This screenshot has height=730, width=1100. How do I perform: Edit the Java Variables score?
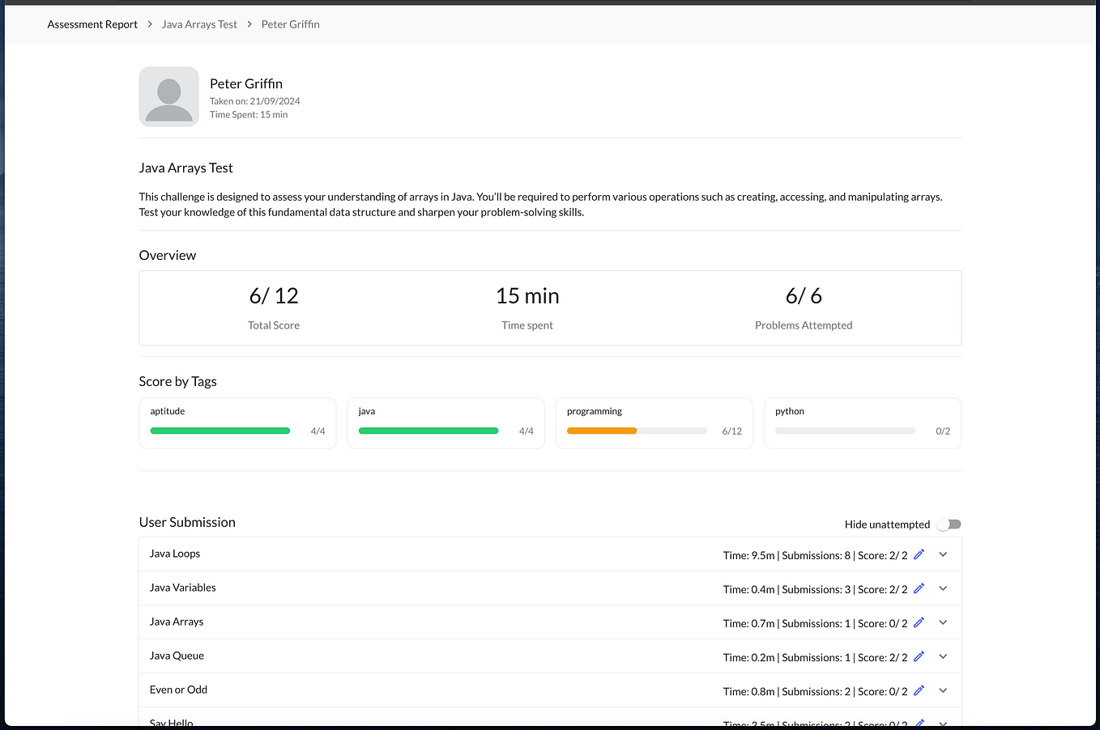919,588
